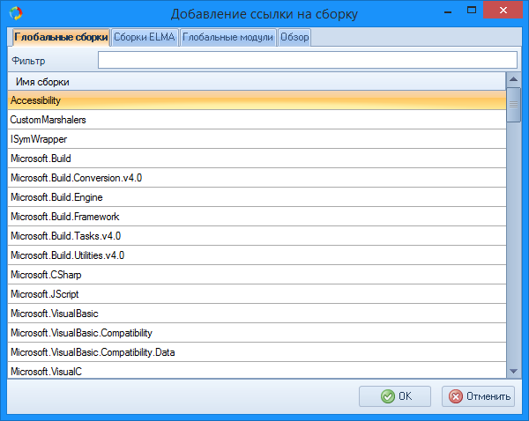Click the ELMA app icon in title bar

[16, 13]
